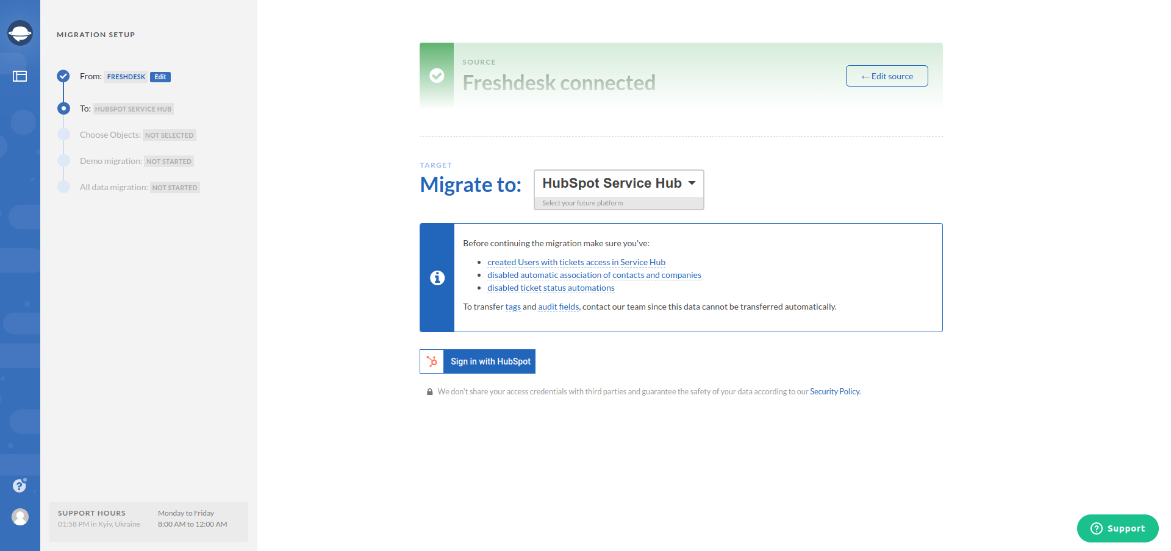The width and height of the screenshot is (1171, 551).
Task: Click the TARGET label
Action: click(435, 165)
